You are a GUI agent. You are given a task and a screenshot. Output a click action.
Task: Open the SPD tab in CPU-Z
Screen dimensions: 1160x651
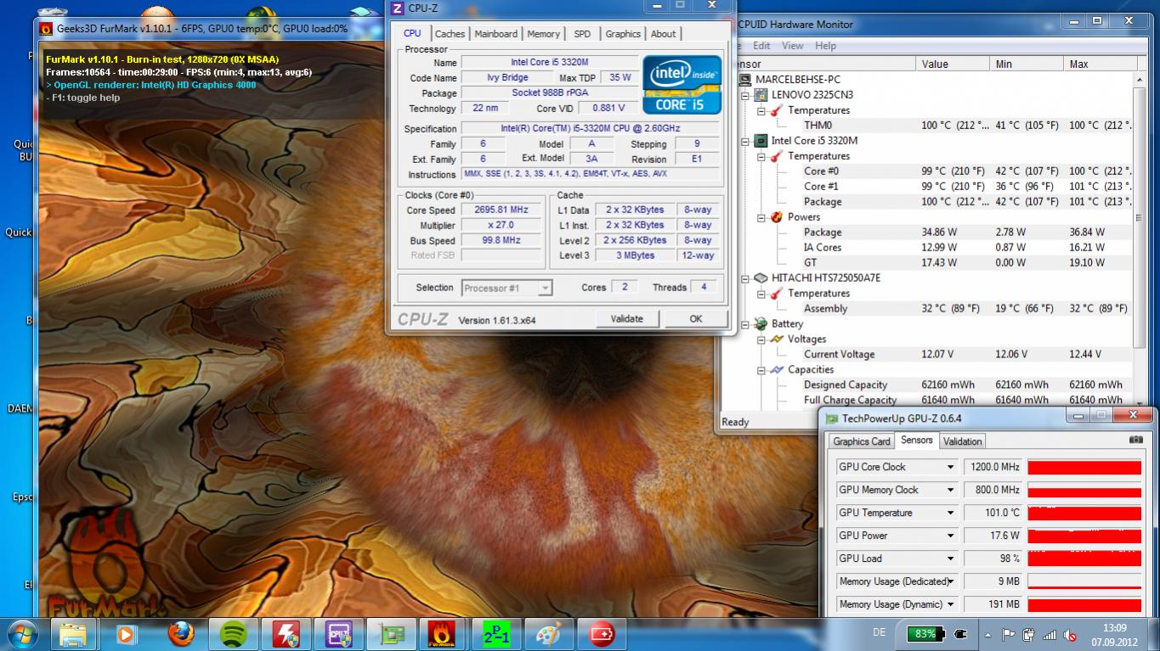click(x=582, y=34)
